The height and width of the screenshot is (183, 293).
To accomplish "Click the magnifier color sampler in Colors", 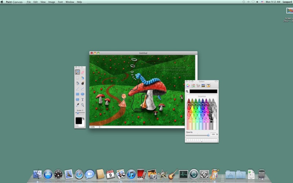I will pyautogui.click(x=187, y=91).
